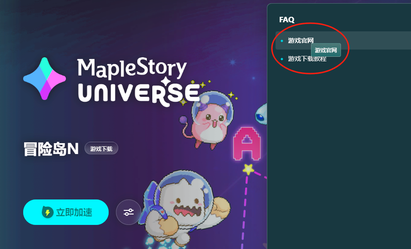Click the four-pointed star MapleStory logo icon
The height and width of the screenshot is (249, 411).
pyautogui.click(x=45, y=79)
